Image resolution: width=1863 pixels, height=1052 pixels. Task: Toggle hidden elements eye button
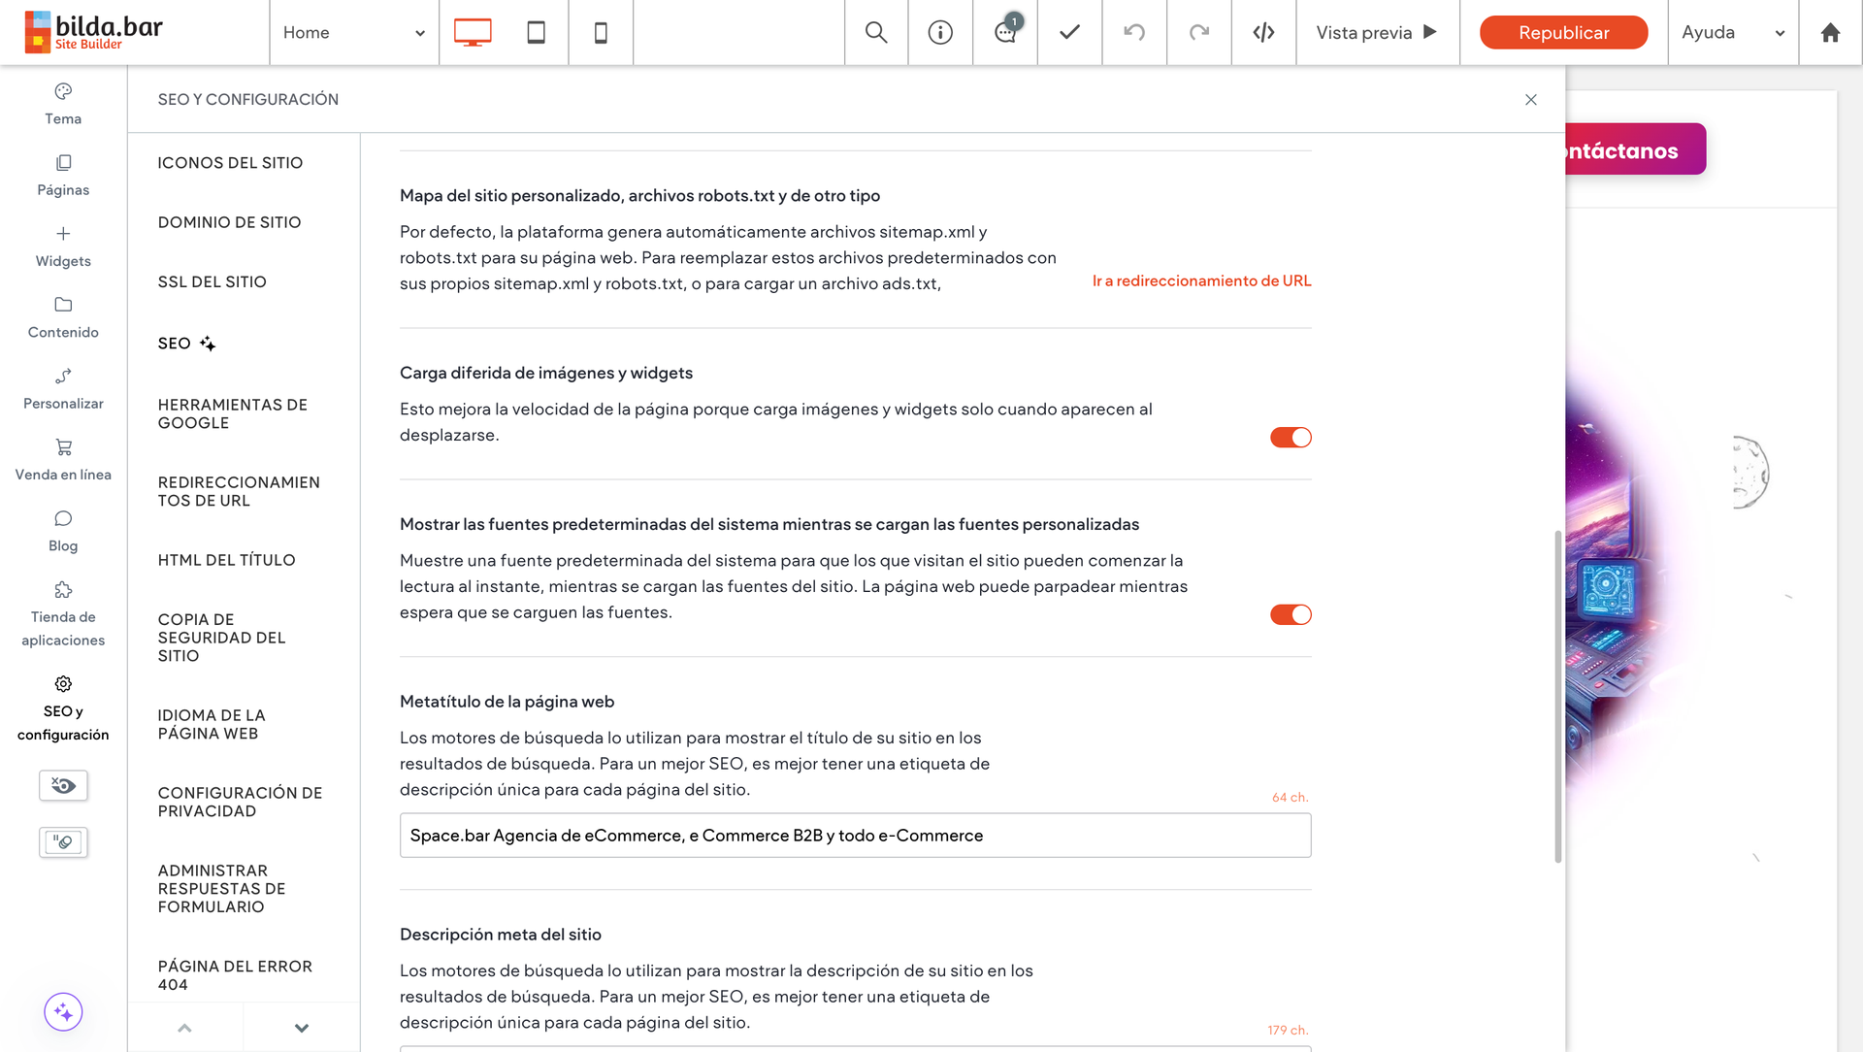click(63, 785)
